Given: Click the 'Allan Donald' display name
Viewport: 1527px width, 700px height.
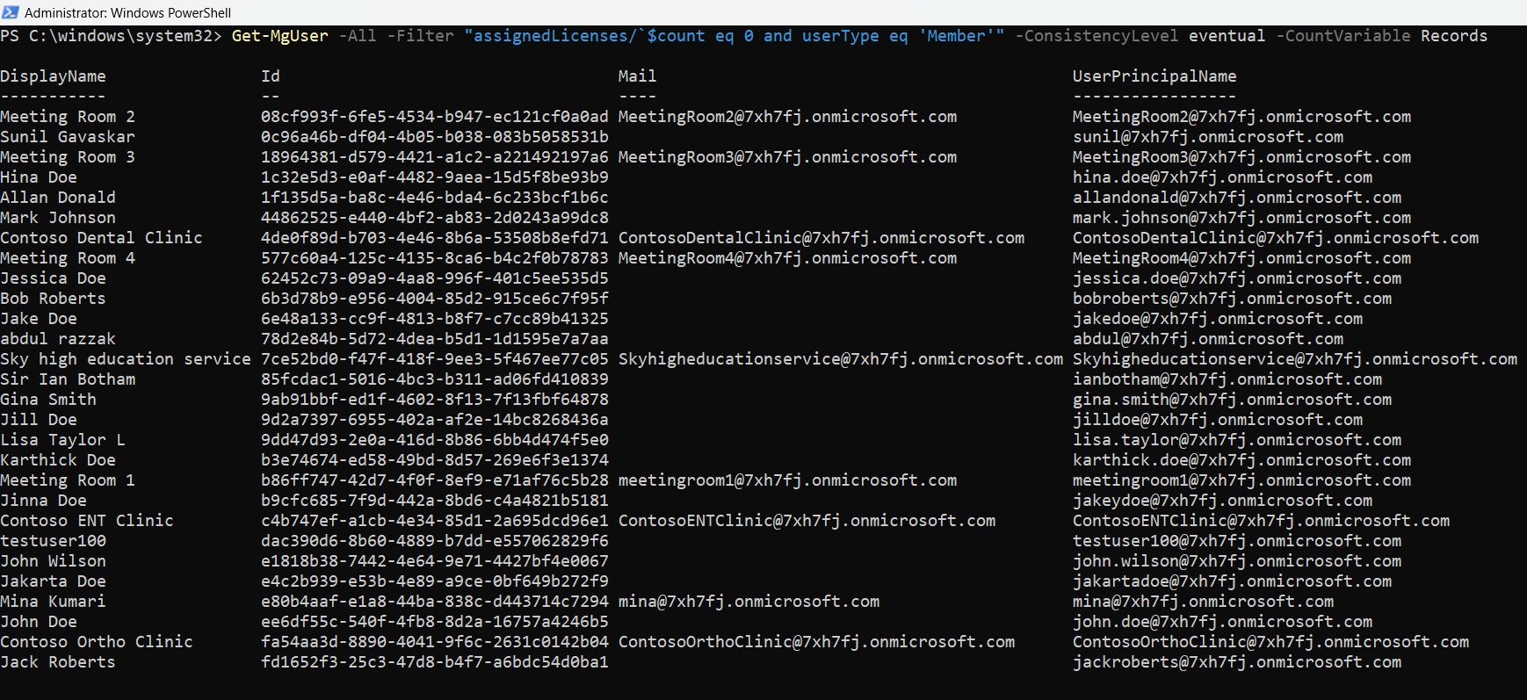Looking at the screenshot, I should 58,198.
